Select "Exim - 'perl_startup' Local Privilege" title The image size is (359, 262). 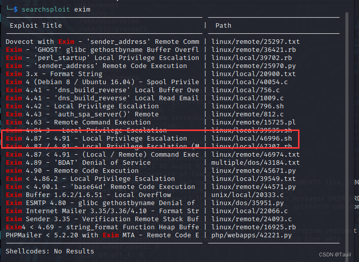click(x=102, y=57)
